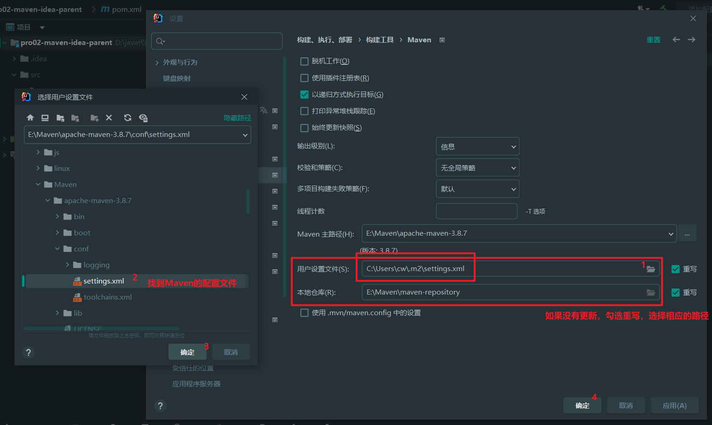
Task: Click 取消 button in Settings dialog
Action: click(x=626, y=406)
